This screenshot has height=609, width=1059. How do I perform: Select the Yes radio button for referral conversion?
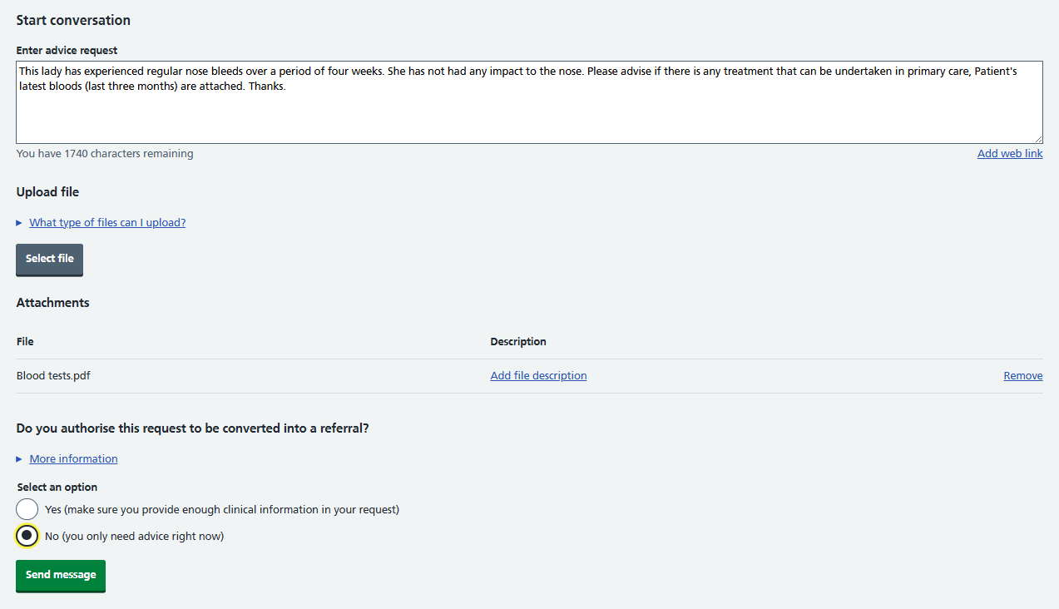click(x=27, y=509)
